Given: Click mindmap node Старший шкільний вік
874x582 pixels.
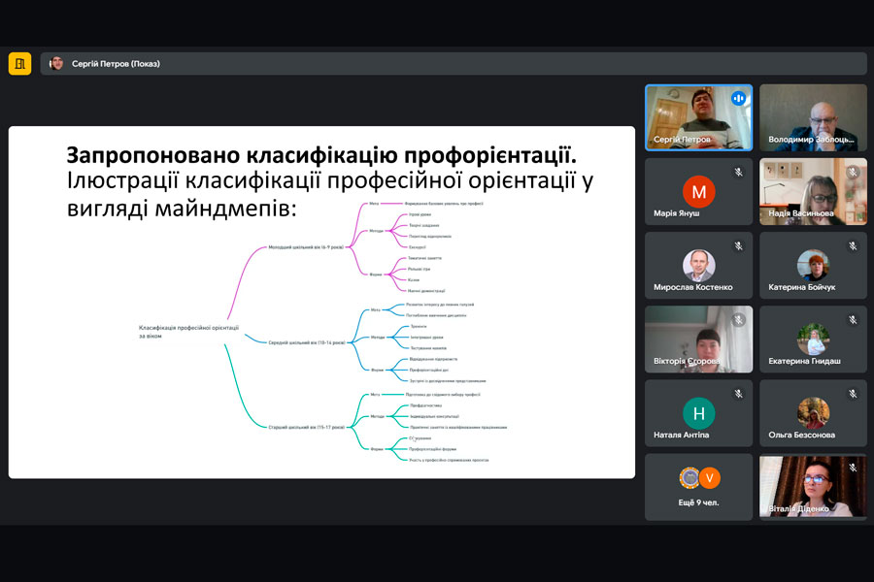Looking at the screenshot, I should [307, 427].
